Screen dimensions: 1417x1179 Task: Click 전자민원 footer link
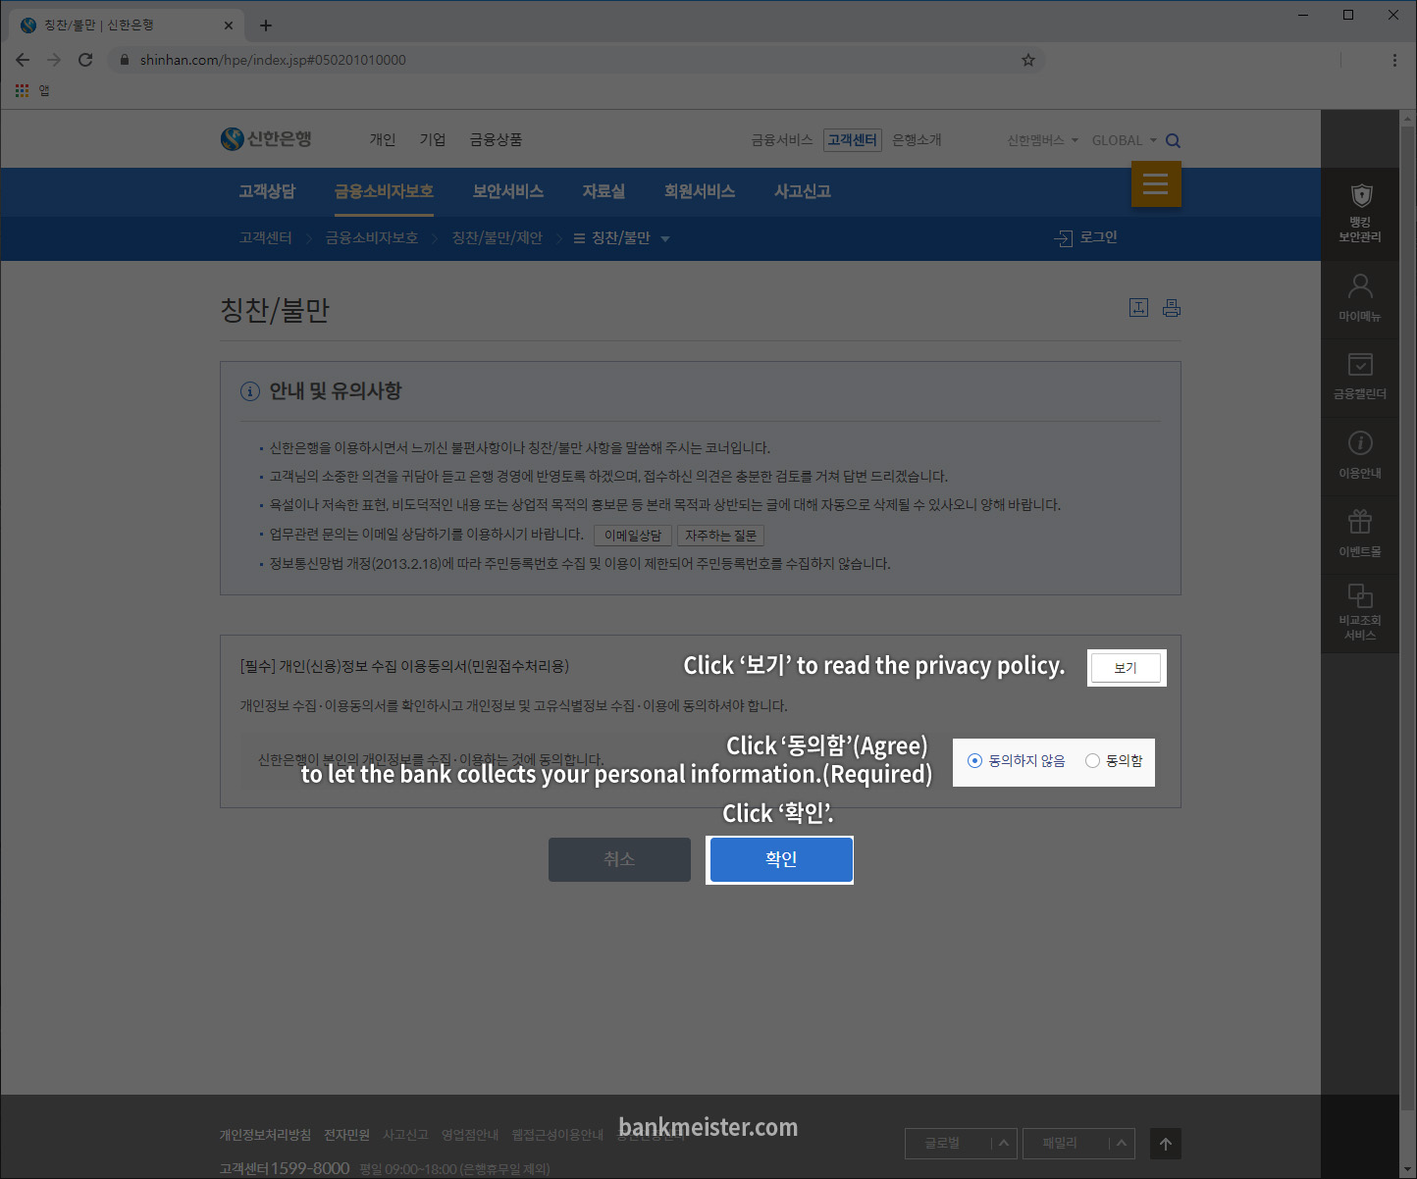coord(346,1135)
